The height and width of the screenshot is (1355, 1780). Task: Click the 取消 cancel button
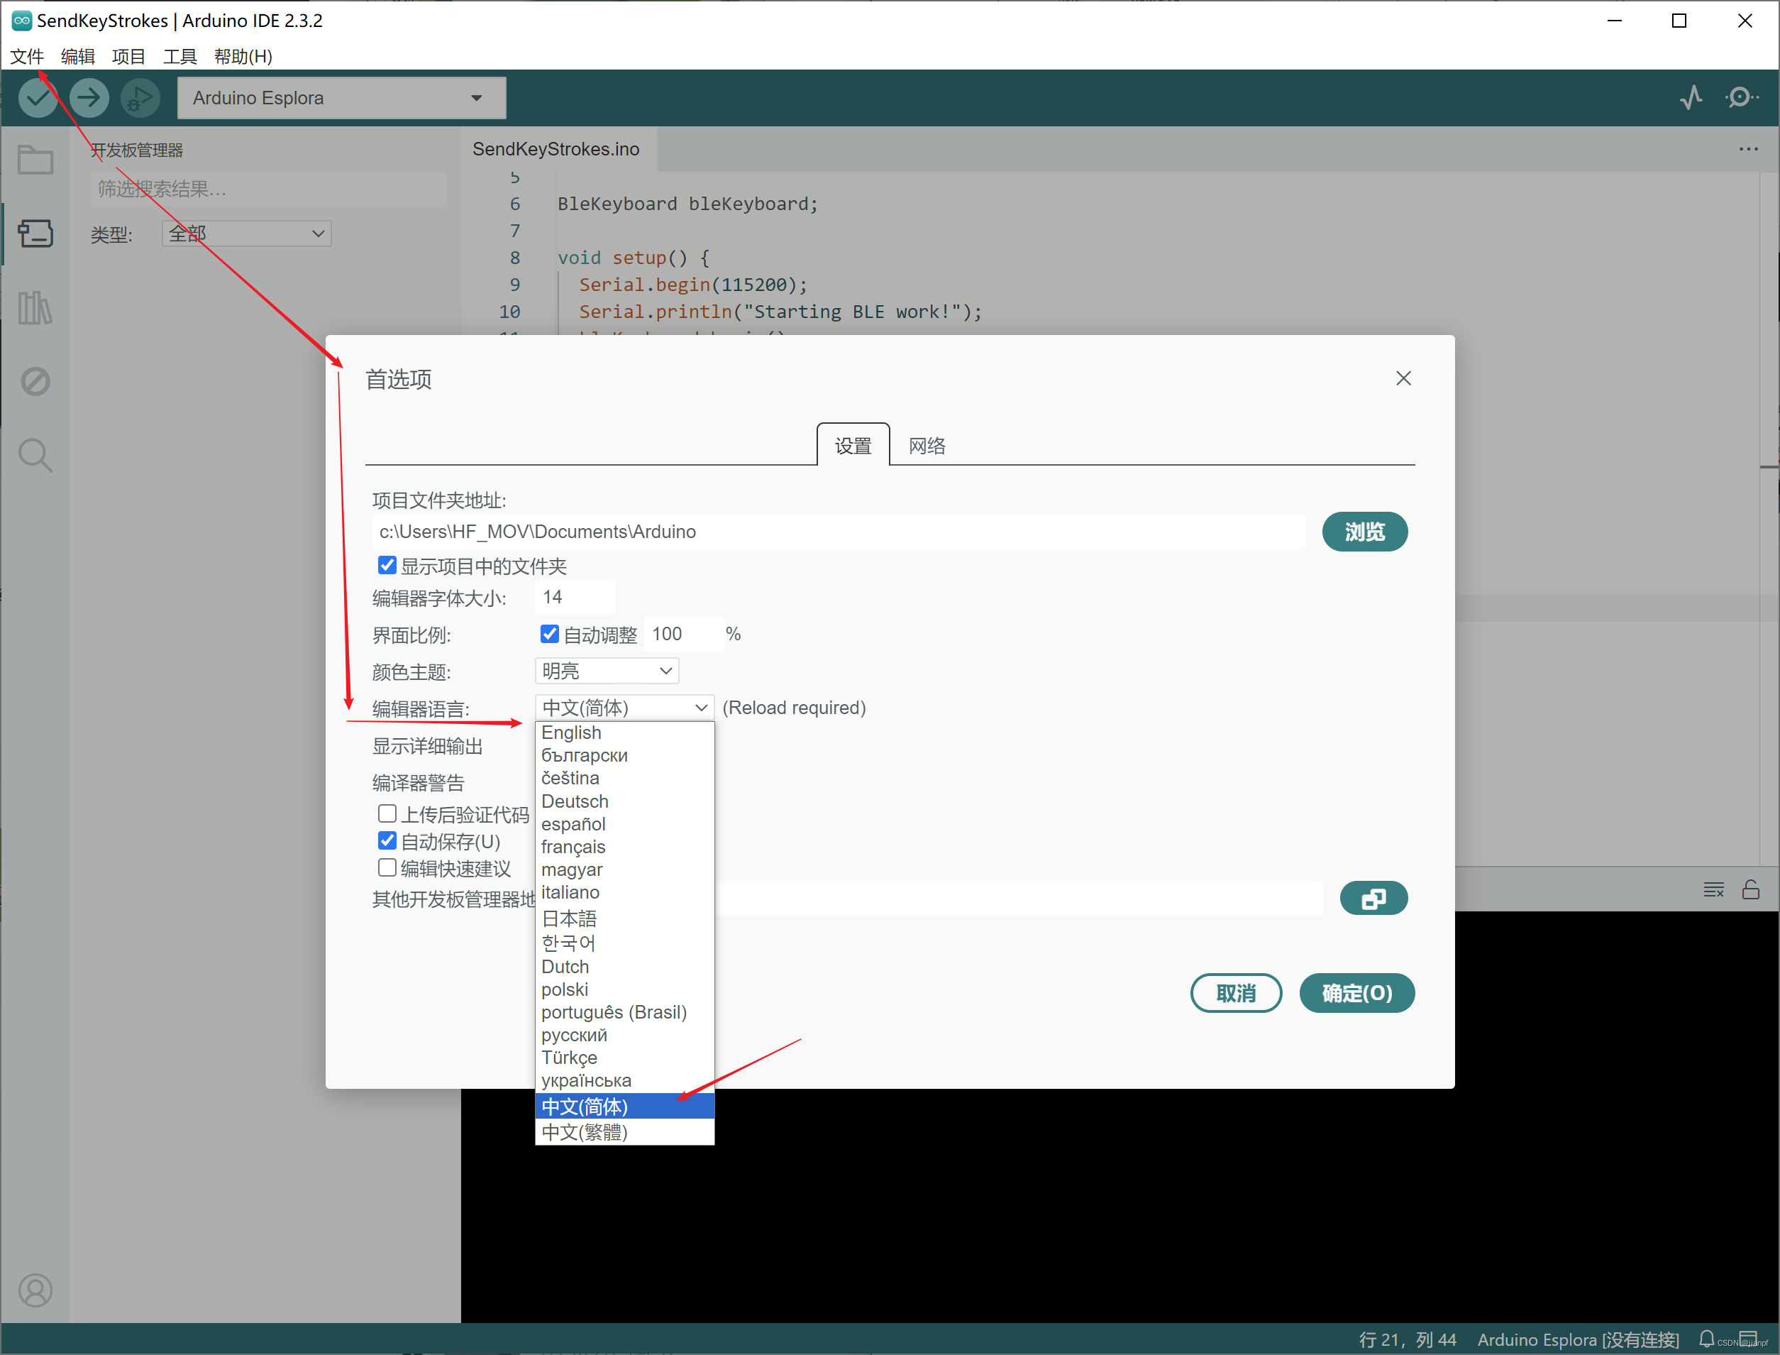click(1236, 993)
